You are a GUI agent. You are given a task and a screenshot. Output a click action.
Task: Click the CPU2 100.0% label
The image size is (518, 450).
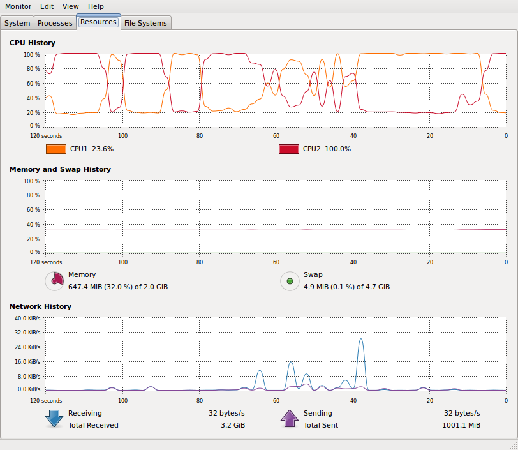tap(327, 149)
